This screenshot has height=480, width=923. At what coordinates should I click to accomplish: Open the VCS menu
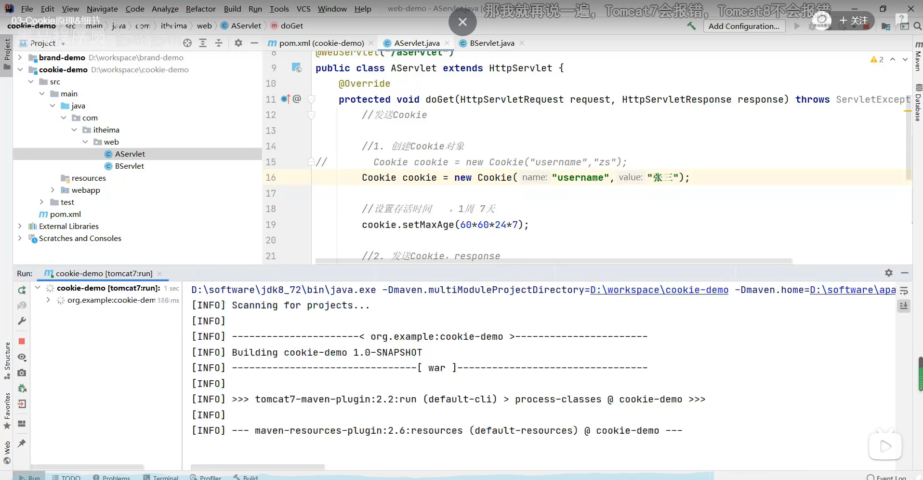coord(303,9)
